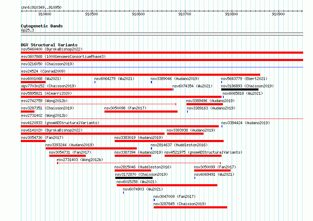
Task: Click nsv6069491 (Wu2021) label
Action: tap(214, 174)
